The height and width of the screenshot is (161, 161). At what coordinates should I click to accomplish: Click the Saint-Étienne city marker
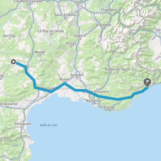tap(65, 18)
